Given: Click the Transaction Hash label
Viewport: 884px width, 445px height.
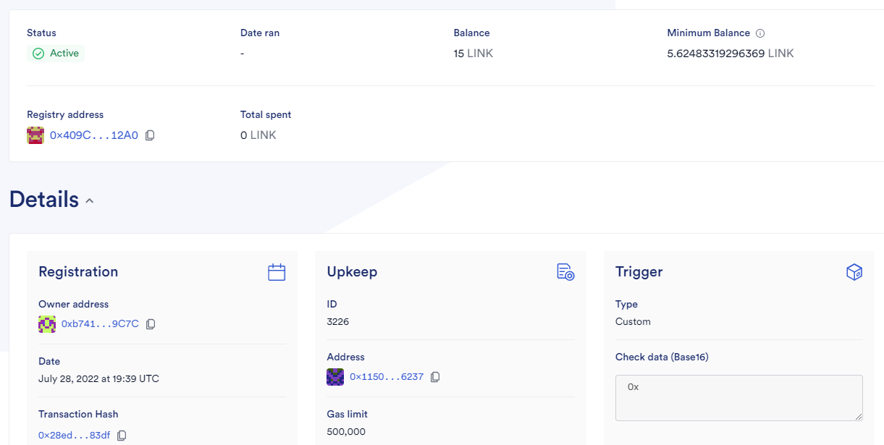Looking at the screenshot, I should (78, 415).
